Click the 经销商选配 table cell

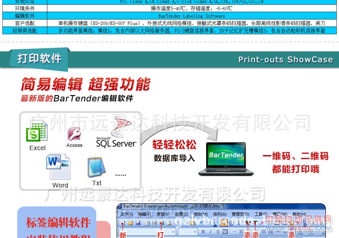pos(25,30)
